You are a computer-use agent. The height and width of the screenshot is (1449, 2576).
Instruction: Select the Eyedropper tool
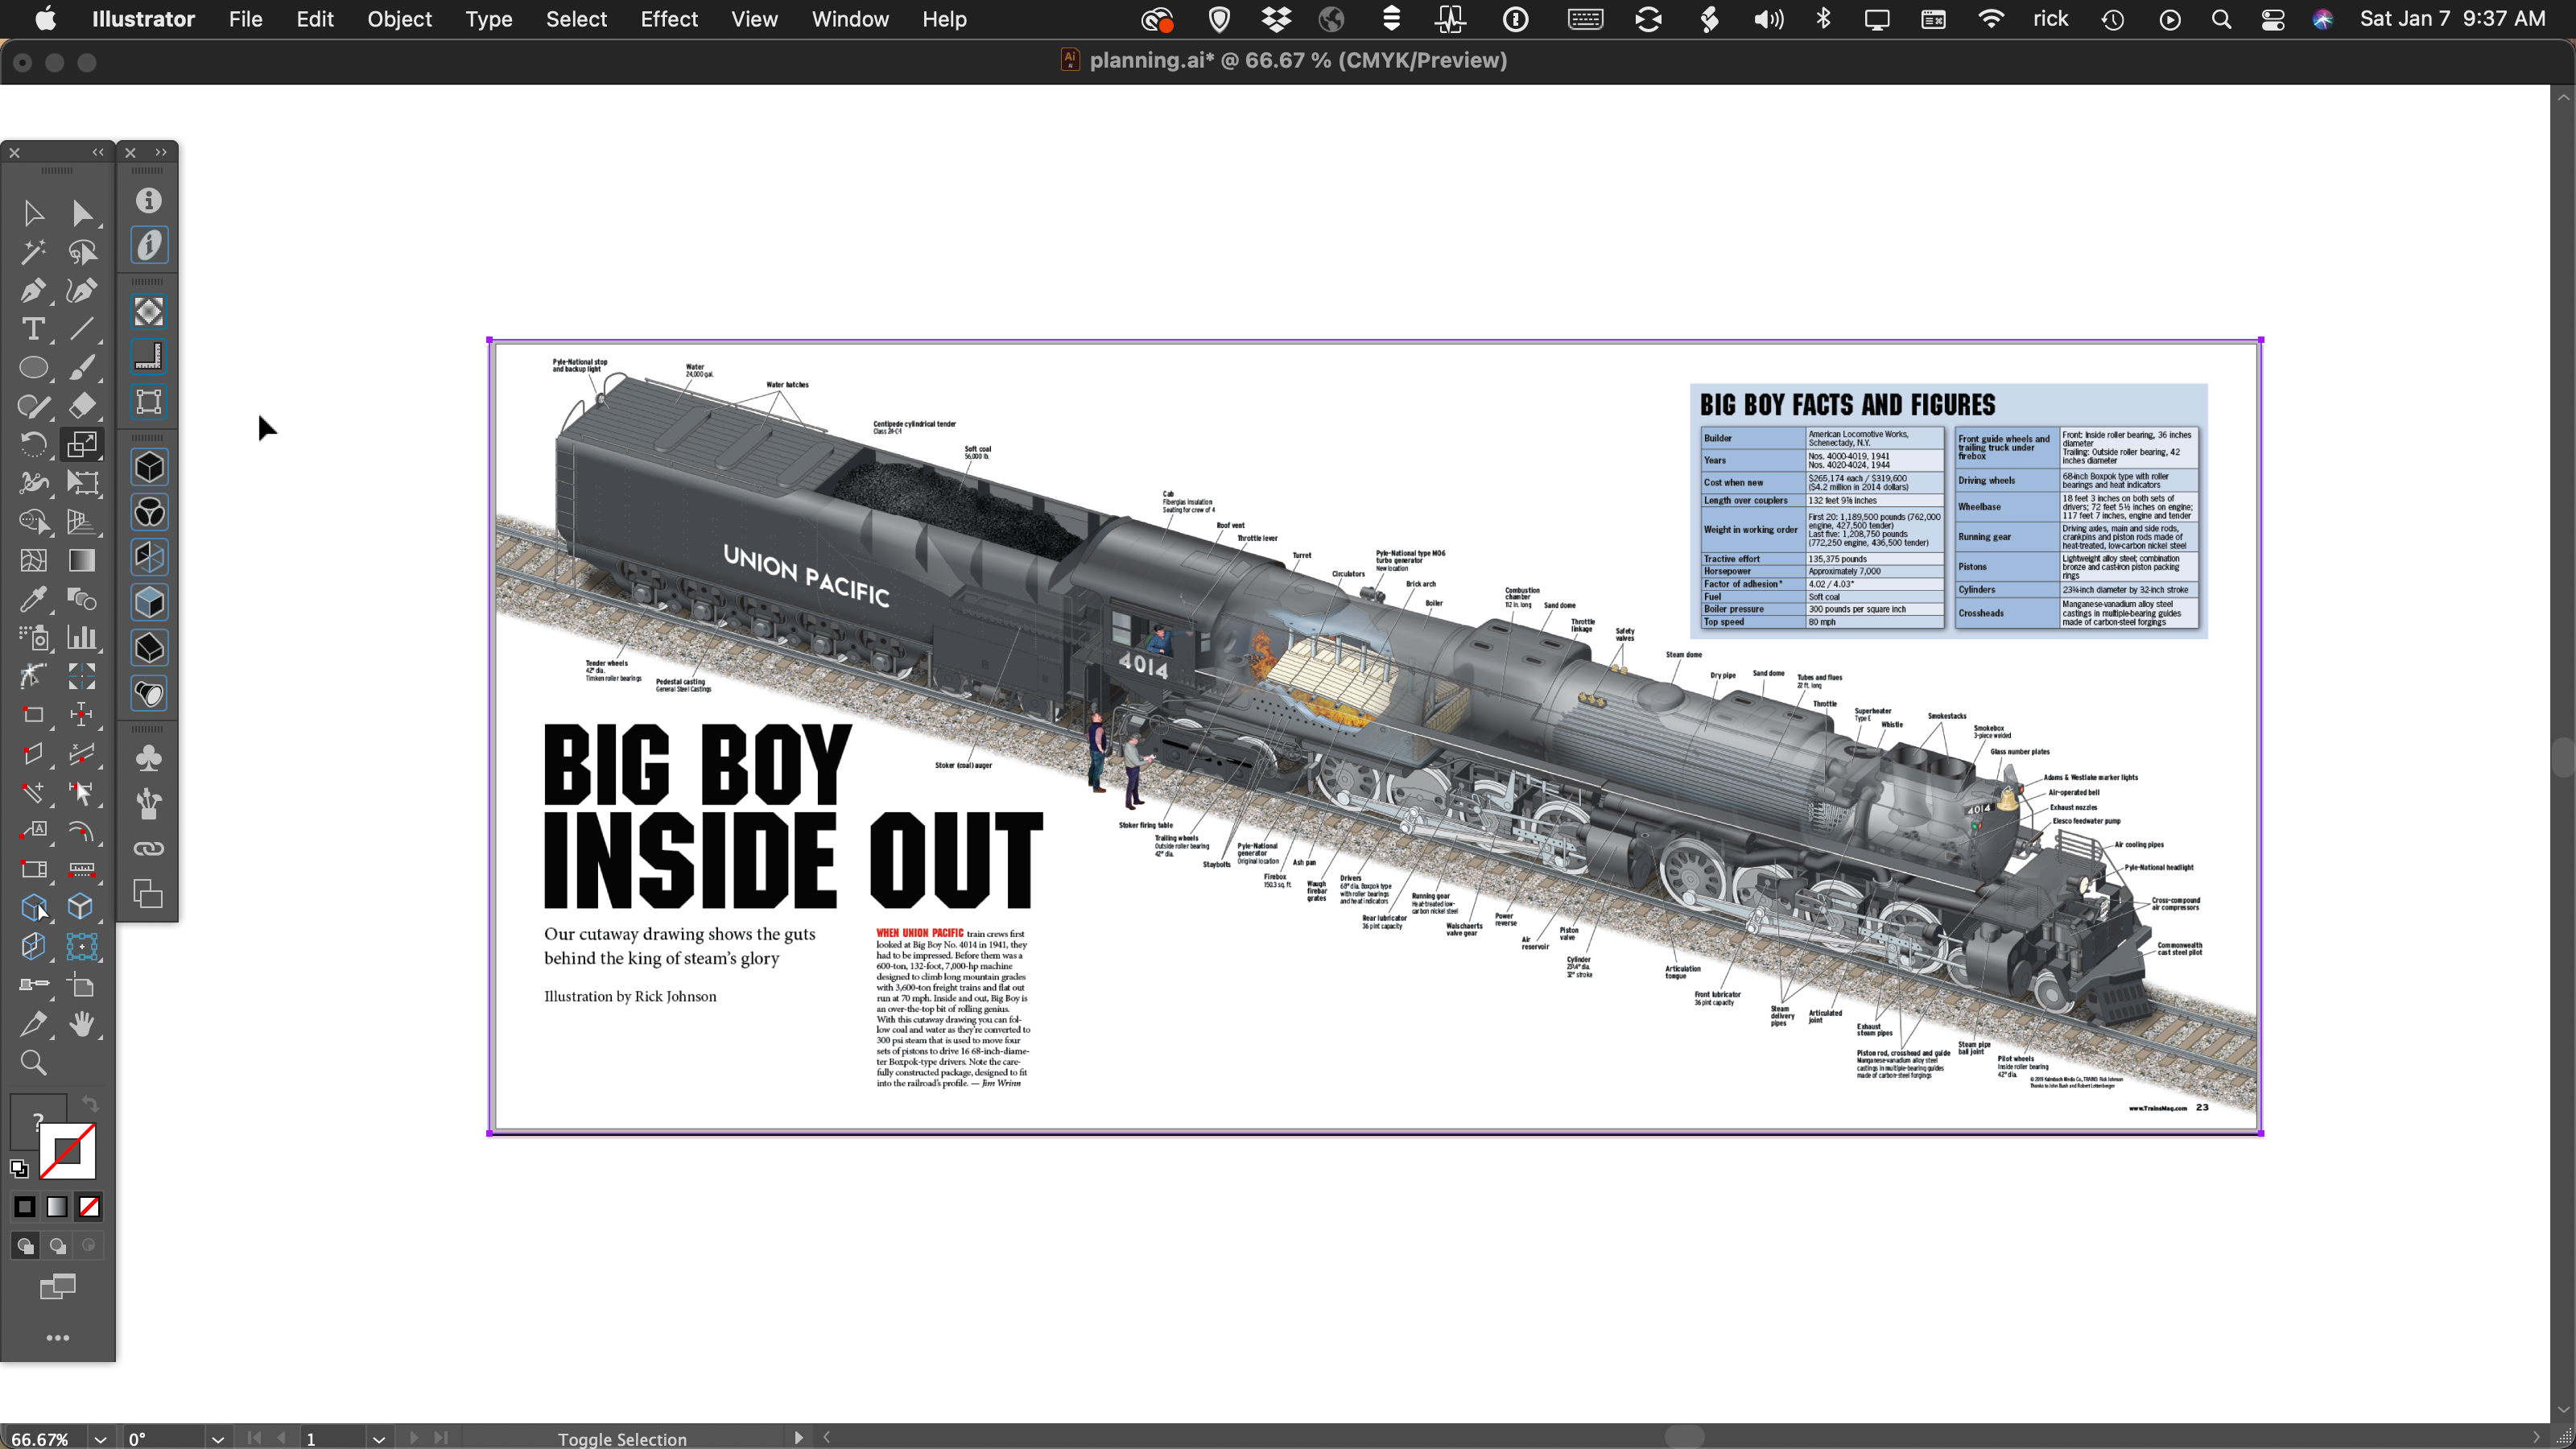[x=33, y=598]
